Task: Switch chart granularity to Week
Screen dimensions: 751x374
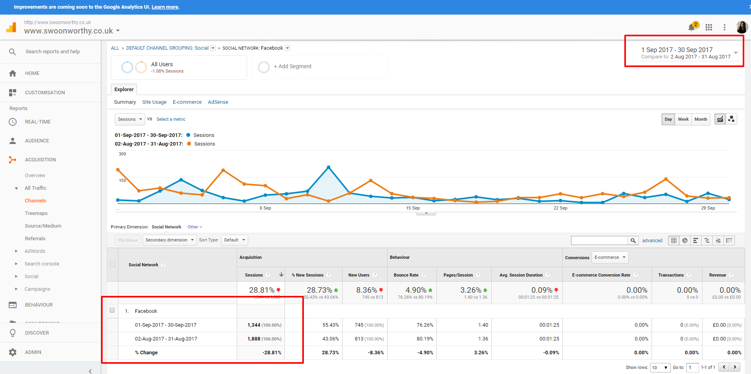Action: click(683, 119)
